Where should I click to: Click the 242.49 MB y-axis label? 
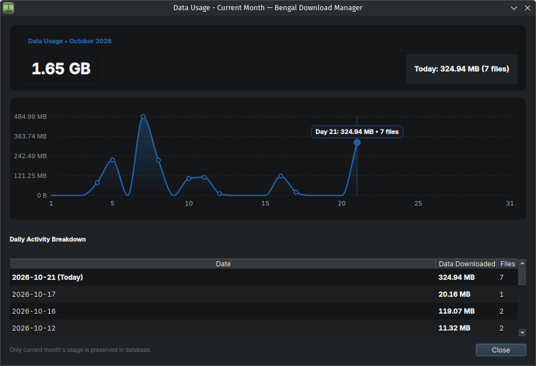click(30, 156)
